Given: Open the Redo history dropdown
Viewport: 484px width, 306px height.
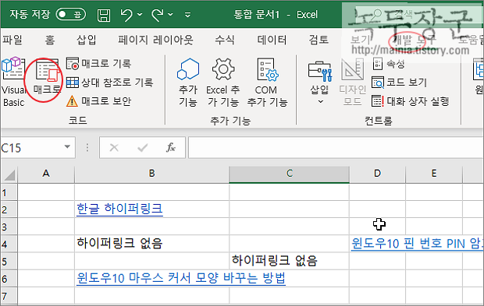Looking at the screenshot, I should (170, 14).
